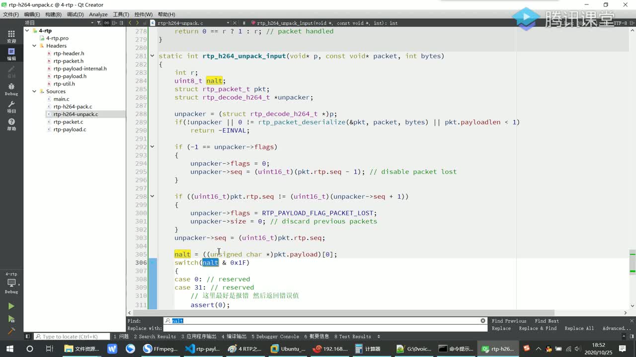Open 3 应用程序输出 pane

click(199, 337)
